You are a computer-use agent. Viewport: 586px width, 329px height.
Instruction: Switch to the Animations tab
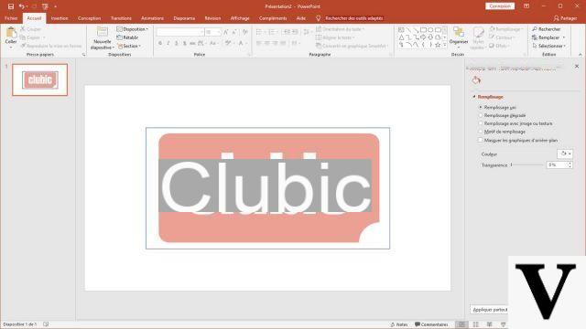coord(153,18)
